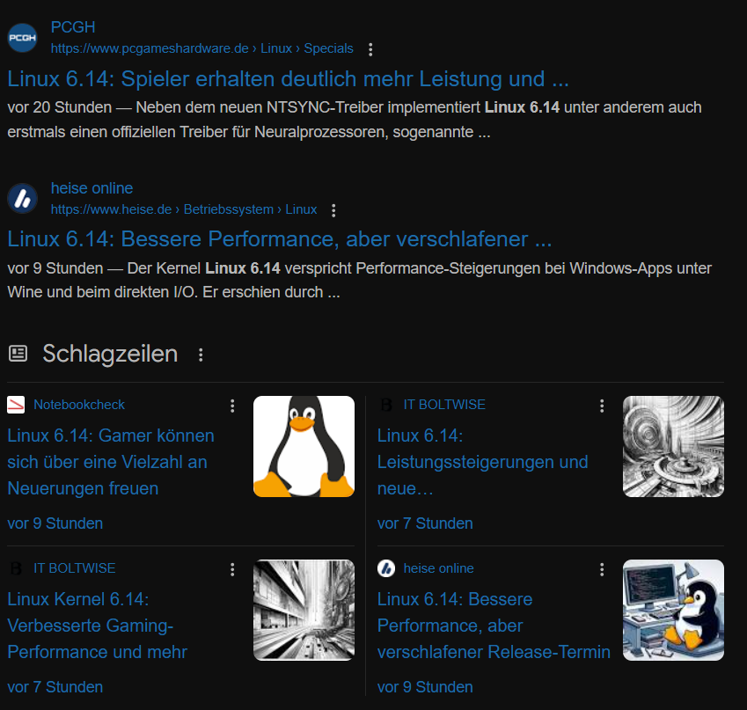Open the three-dot menu on the Leistungssteigerungen card
The width and height of the screenshot is (747, 710).
[602, 406]
